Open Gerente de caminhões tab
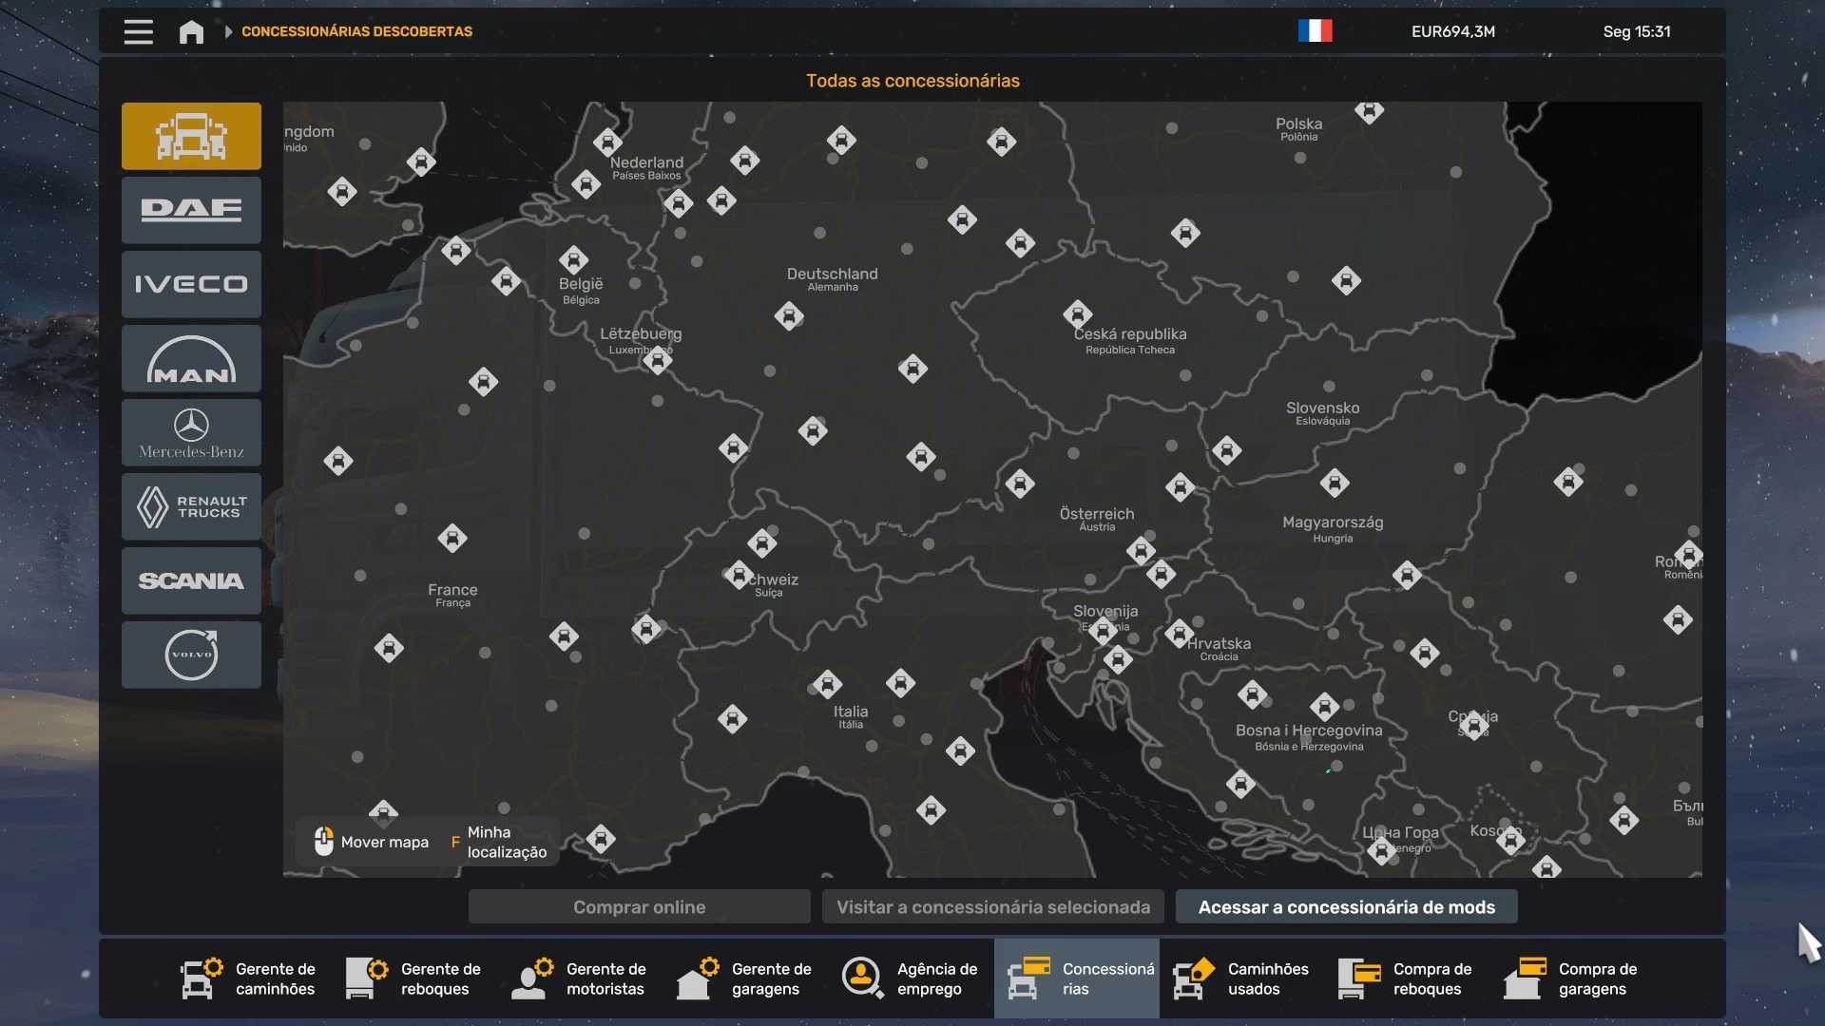Viewport: 1825px width, 1026px height. (x=249, y=978)
